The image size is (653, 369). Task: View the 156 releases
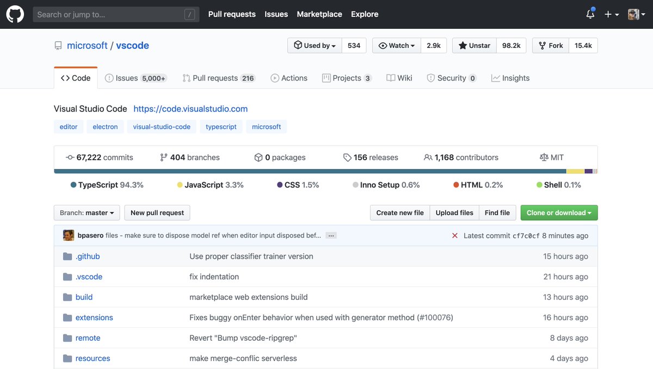371,158
